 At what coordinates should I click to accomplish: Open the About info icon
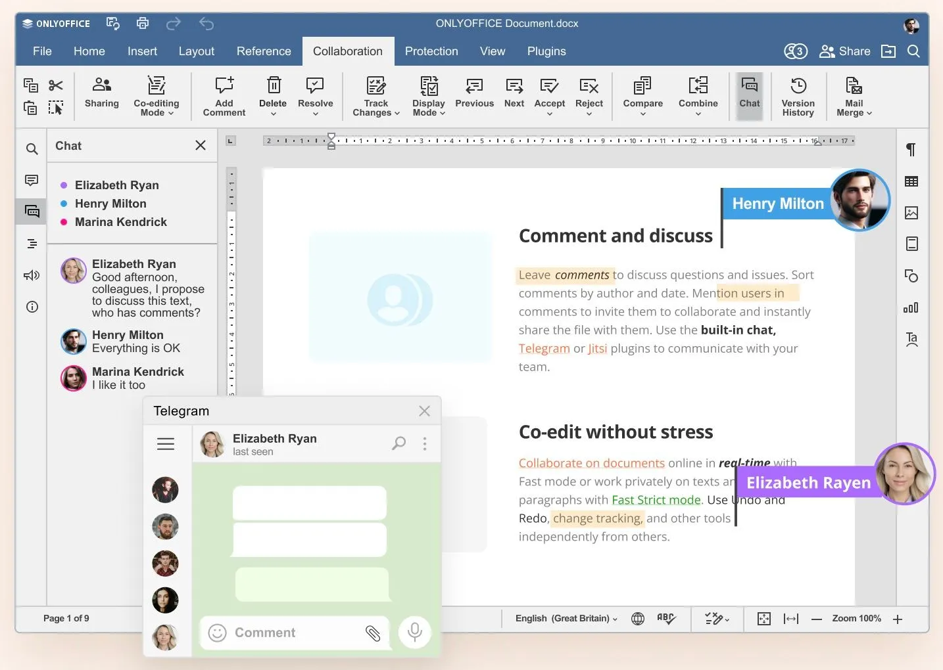(x=32, y=307)
